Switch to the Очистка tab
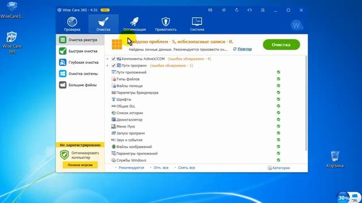Viewport: 362px width, 203px height. (103, 24)
